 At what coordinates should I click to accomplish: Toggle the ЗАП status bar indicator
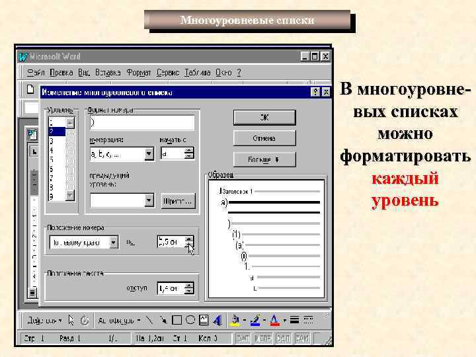pyautogui.click(x=243, y=338)
